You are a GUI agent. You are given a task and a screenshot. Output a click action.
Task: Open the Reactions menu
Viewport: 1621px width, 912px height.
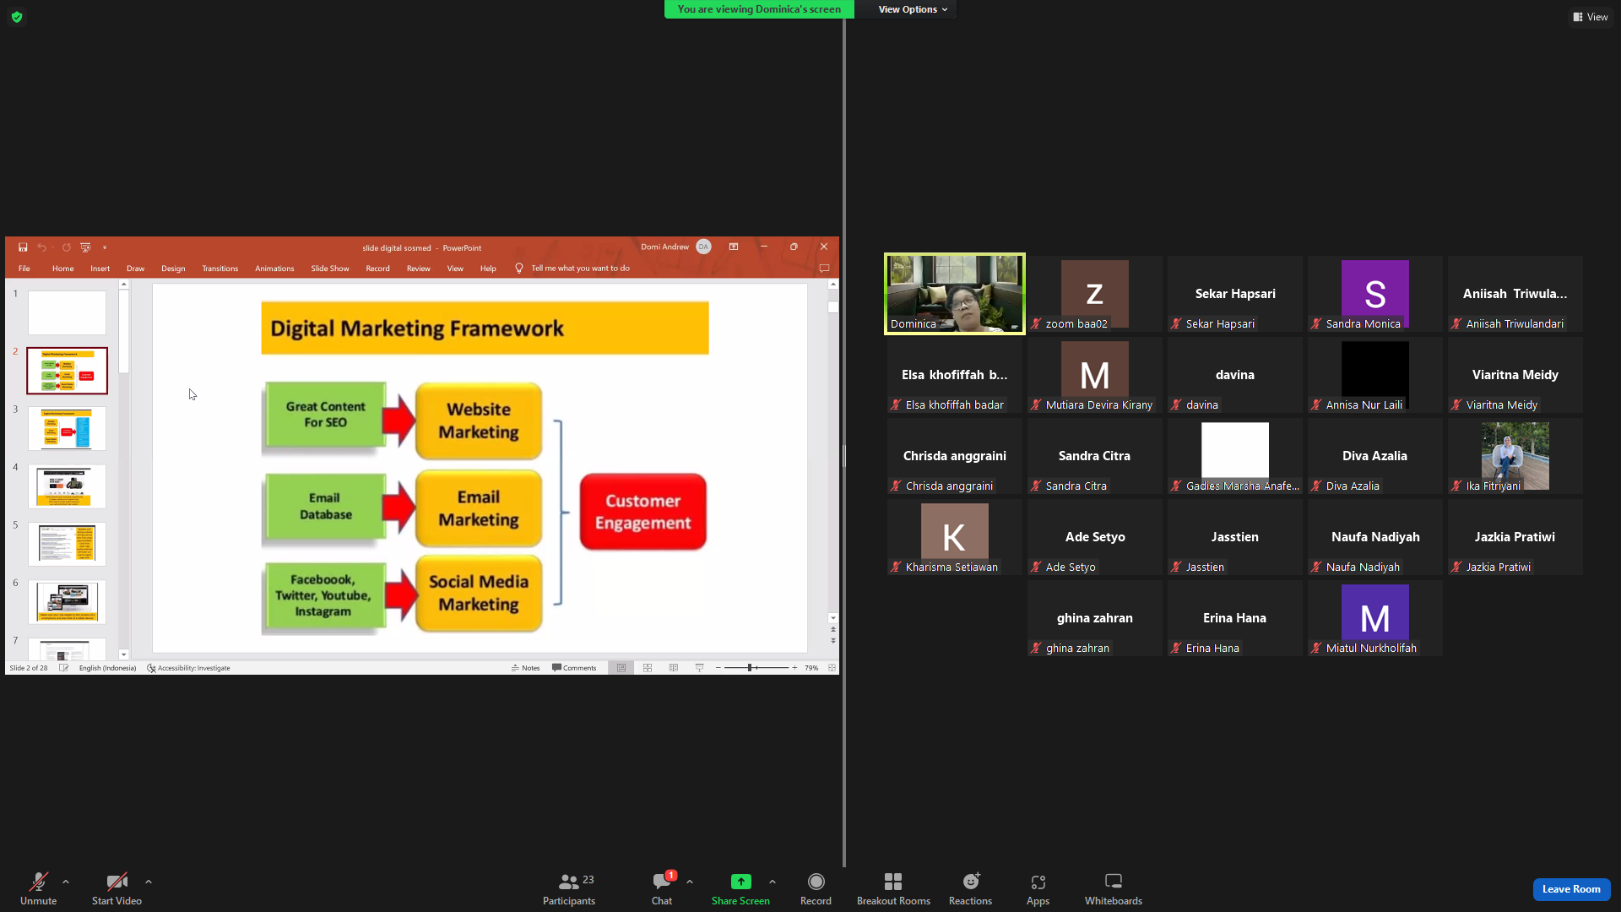click(x=970, y=889)
